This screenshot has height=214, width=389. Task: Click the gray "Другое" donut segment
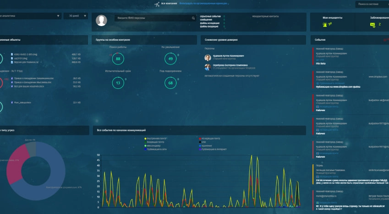click(32, 149)
